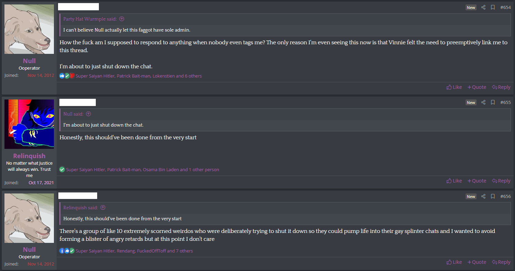Add post #655 to multi-quote

click(477, 181)
